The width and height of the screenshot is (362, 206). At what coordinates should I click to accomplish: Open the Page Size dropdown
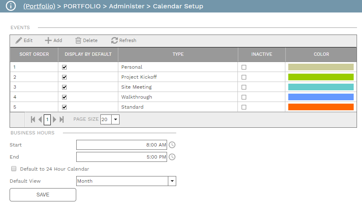coord(115,119)
